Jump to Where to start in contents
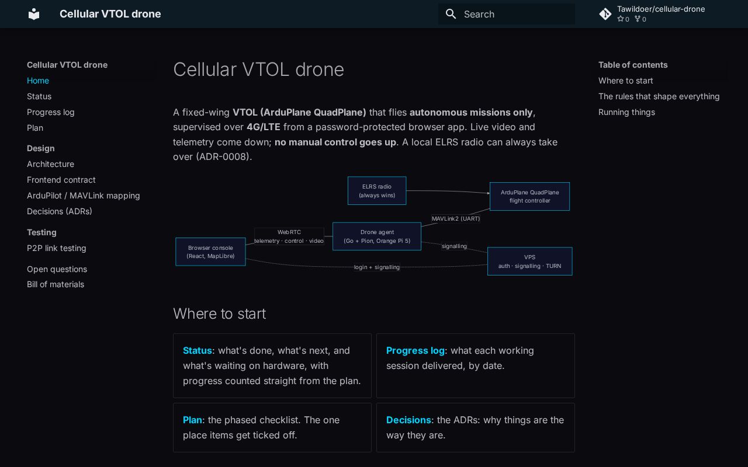 click(626, 81)
